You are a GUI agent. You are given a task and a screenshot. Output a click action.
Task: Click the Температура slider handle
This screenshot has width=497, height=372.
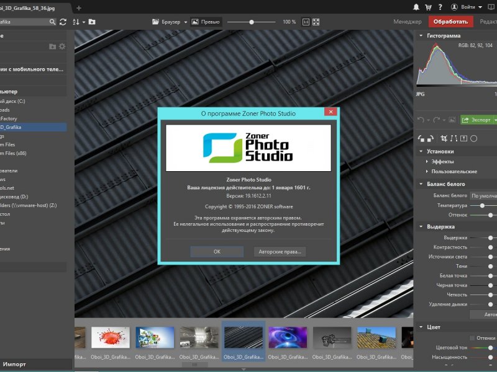(x=482, y=206)
